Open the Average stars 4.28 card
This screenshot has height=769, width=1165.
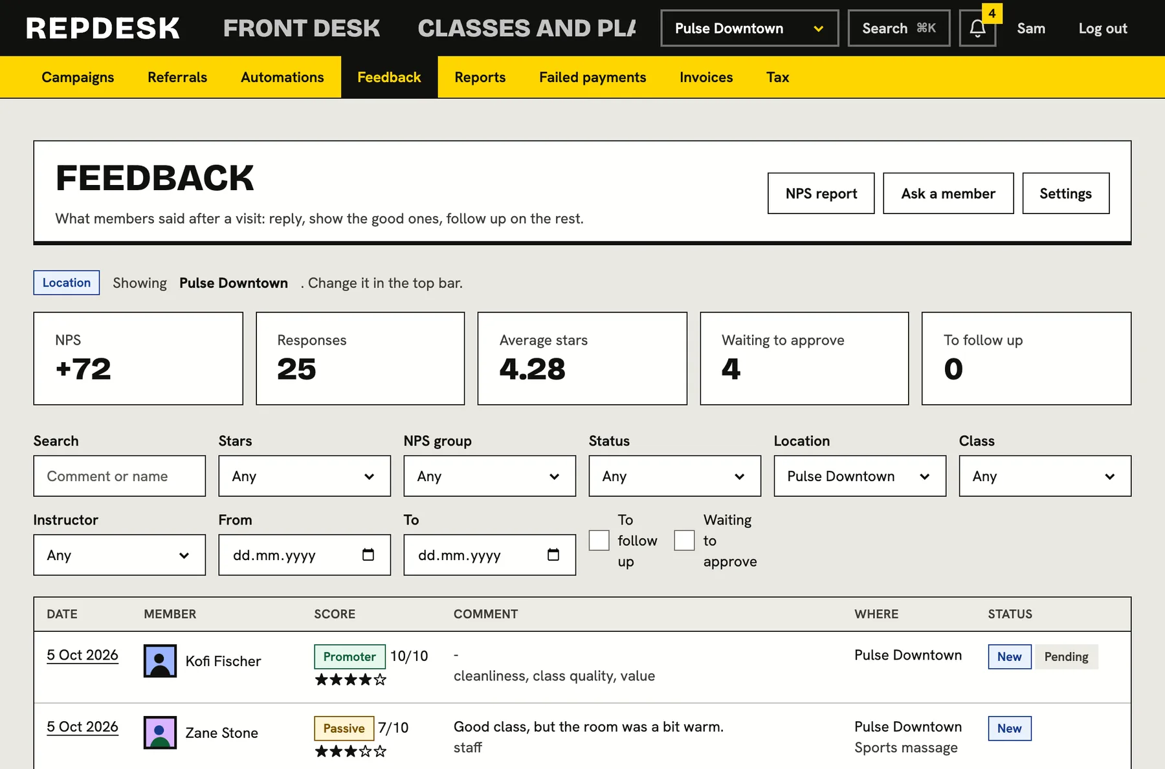pos(582,359)
